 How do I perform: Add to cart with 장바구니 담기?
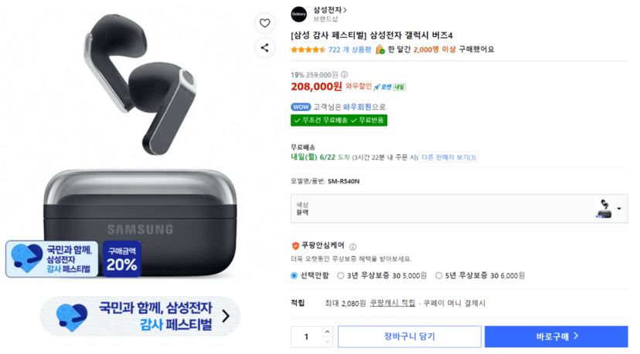[x=410, y=336]
